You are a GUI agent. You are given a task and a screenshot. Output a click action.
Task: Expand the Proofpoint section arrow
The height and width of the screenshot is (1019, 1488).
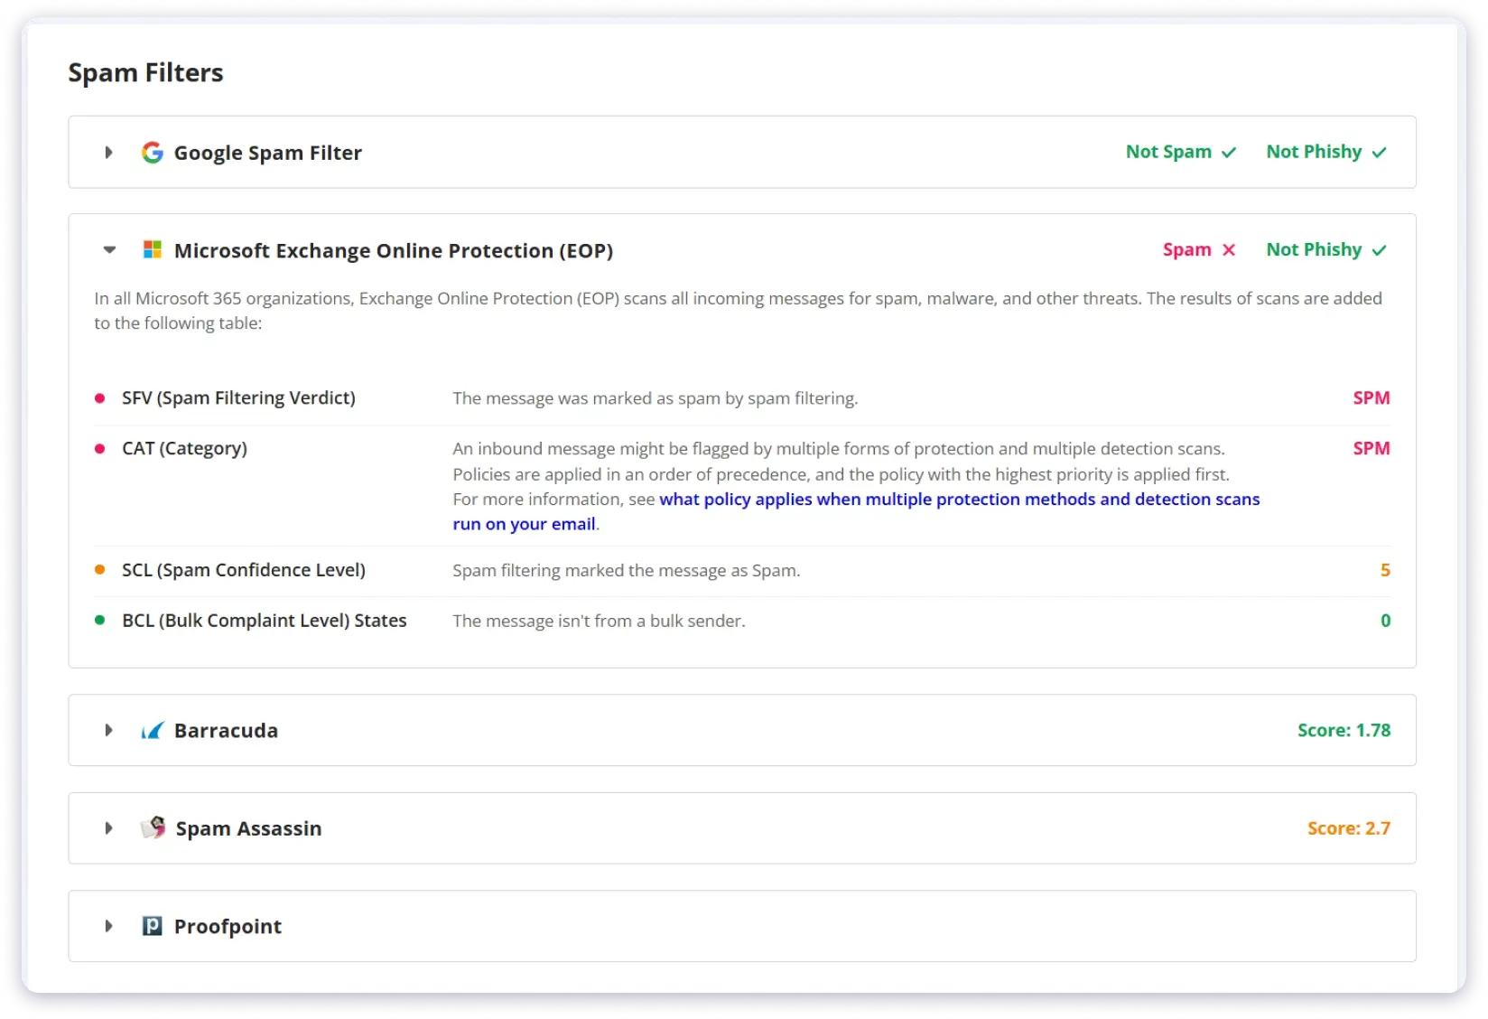[x=108, y=926]
